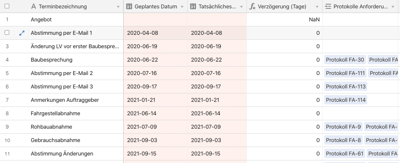The image size is (400, 163).
Task: Click the text-type icon beside Terminbezeichnung
Action: [33, 7]
